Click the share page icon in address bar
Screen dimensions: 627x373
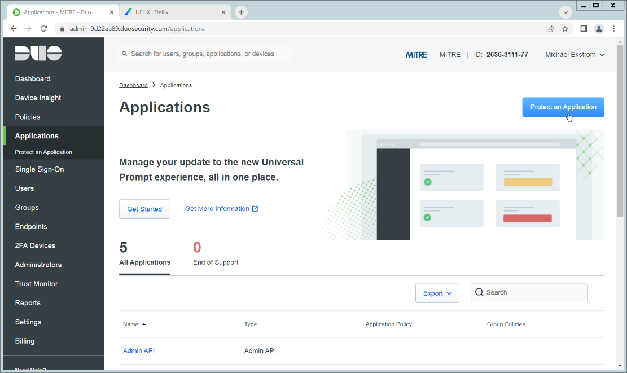click(550, 29)
